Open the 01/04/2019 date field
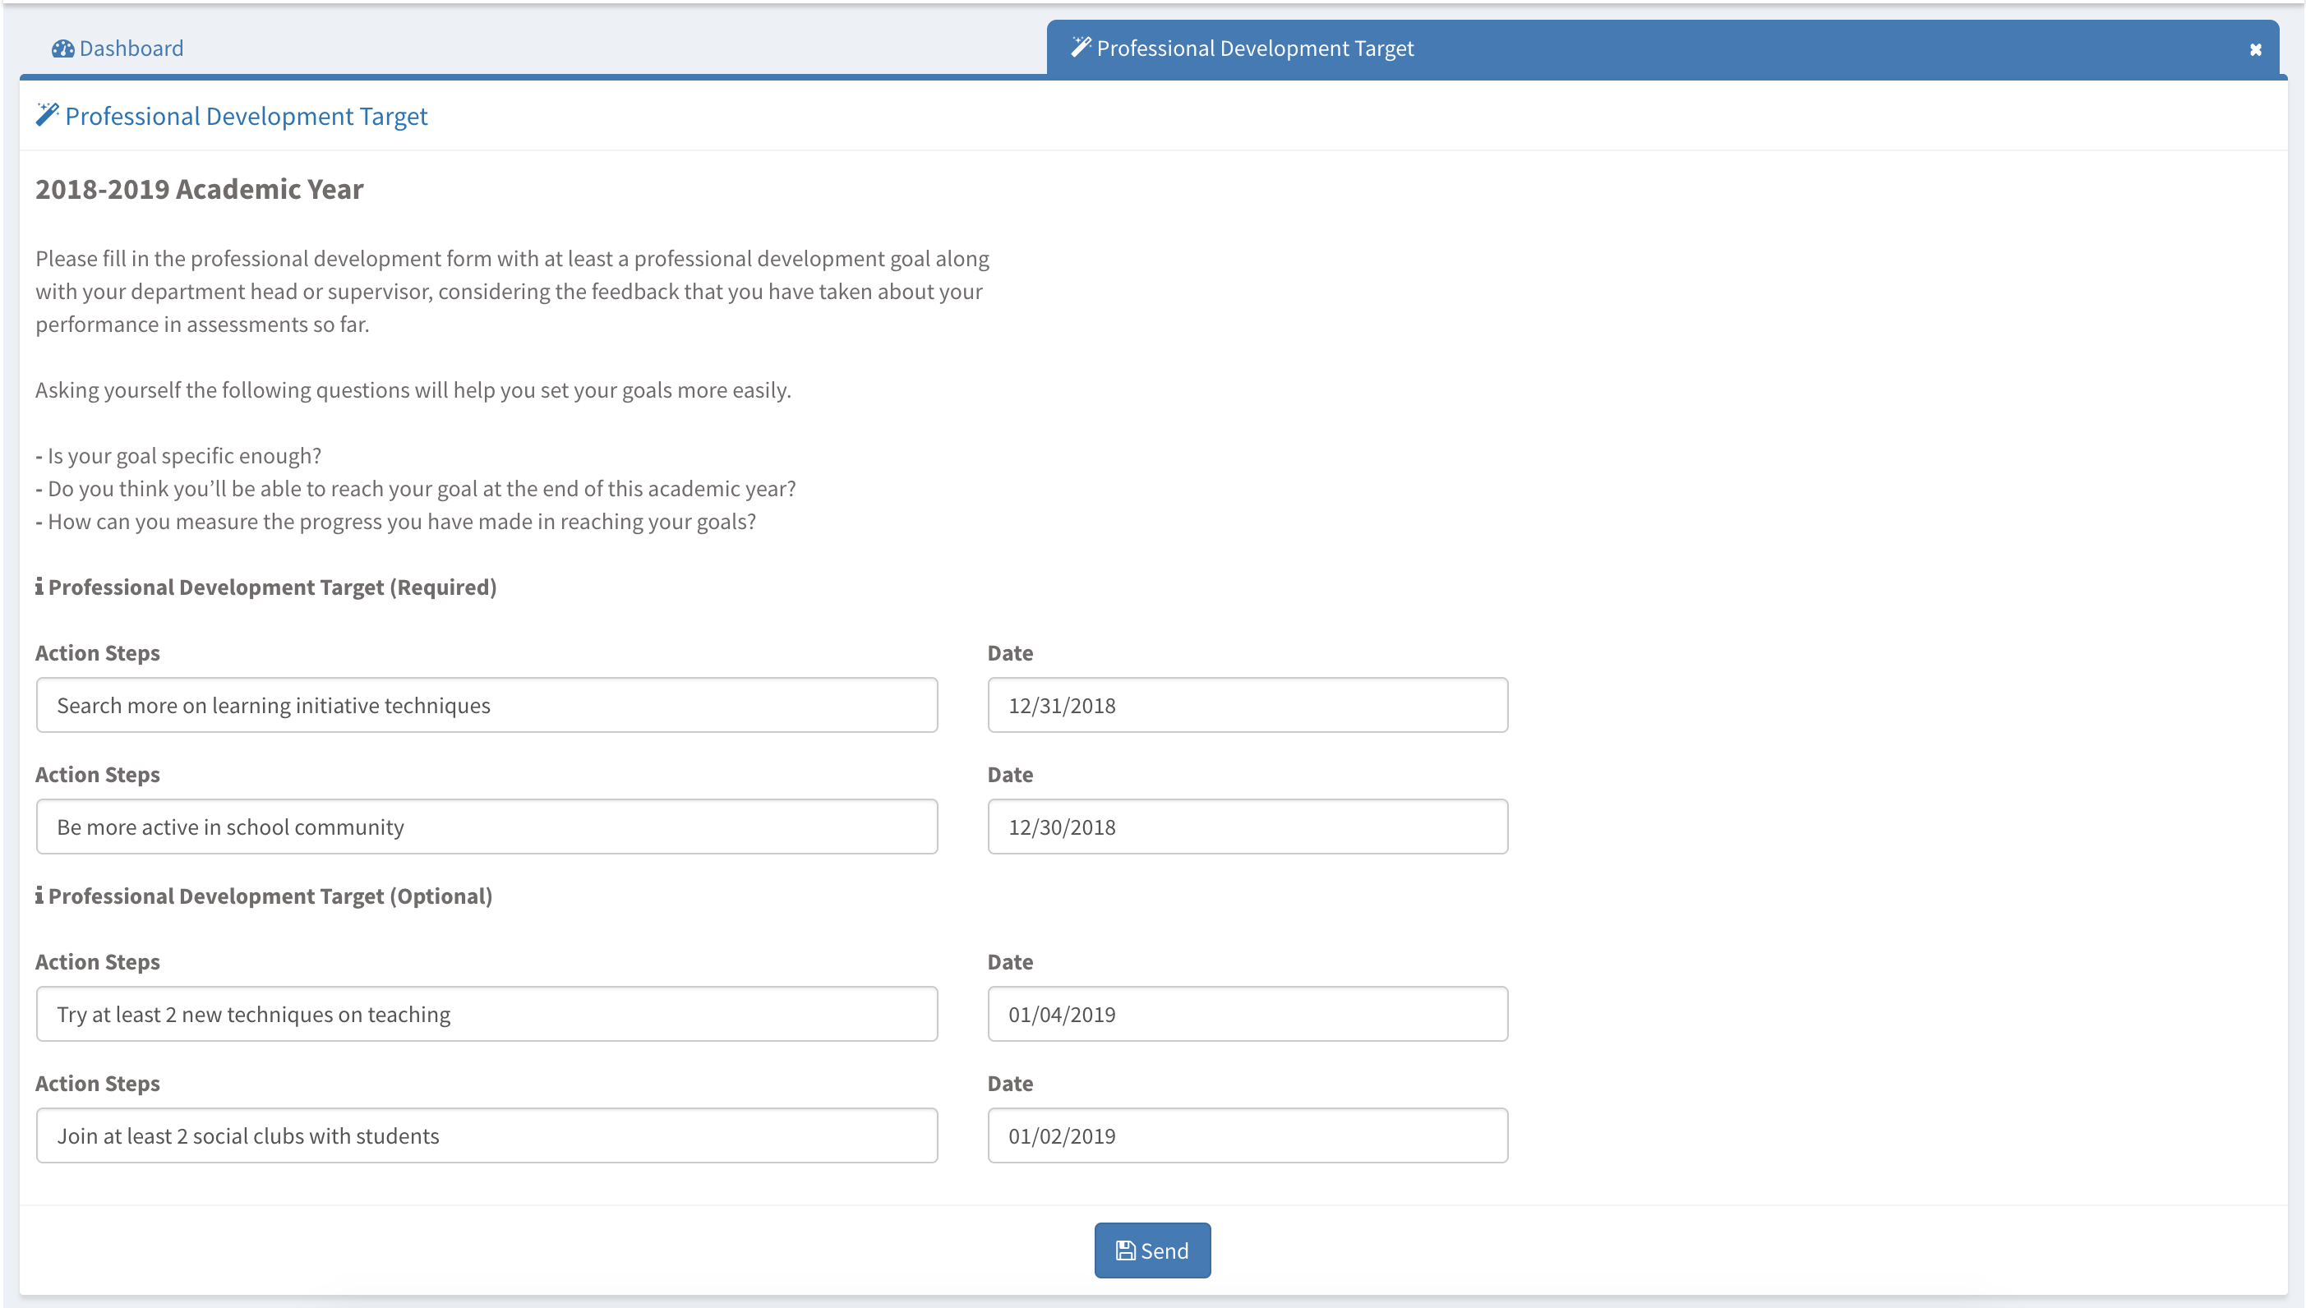Screen dimensions: 2306x1308 coord(1247,1014)
